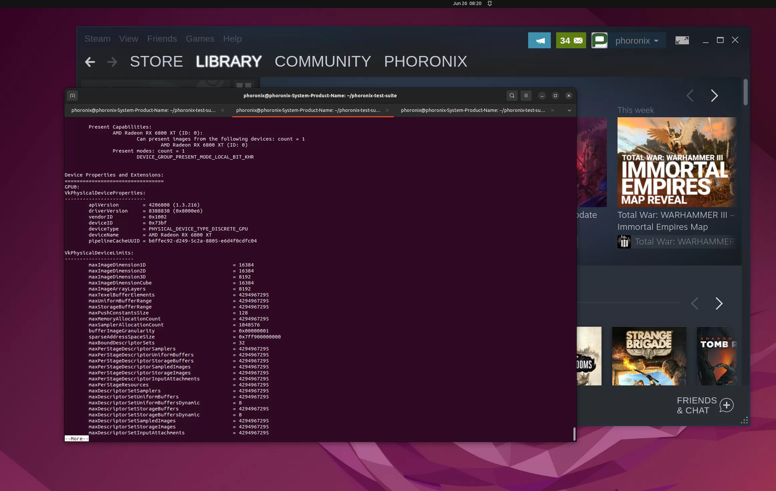The image size is (776, 491).
Task: Click the terminal new tab icon
Action: (72, 95)
